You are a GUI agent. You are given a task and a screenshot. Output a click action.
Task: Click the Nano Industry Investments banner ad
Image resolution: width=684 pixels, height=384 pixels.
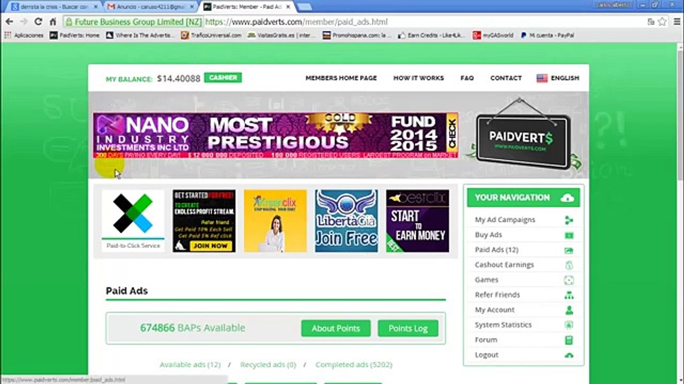[x=276, y=135]
